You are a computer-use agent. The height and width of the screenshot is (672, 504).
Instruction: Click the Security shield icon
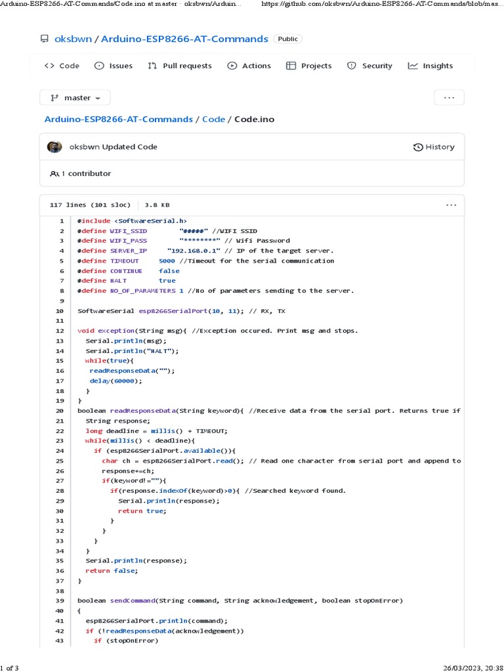352,66
